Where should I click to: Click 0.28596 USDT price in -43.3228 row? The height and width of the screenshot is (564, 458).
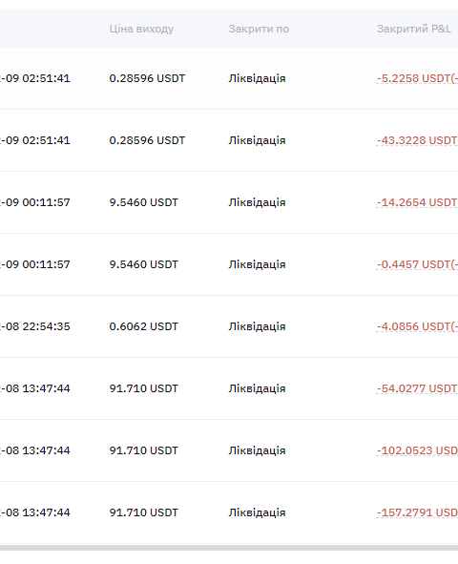click(147, 140)
